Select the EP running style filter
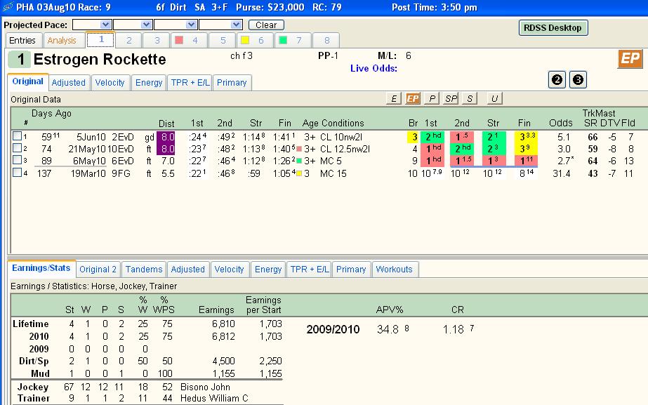This screenshot has width=648, height=405. click(412, 98)
